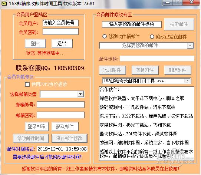201x175 pixels.
Task: Click the 退出 button
Action: (62, 43)
